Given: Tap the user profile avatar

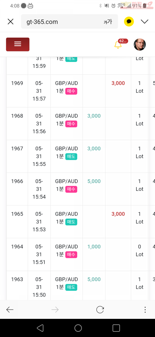Looking at the screenshot, I should (140, 45).
